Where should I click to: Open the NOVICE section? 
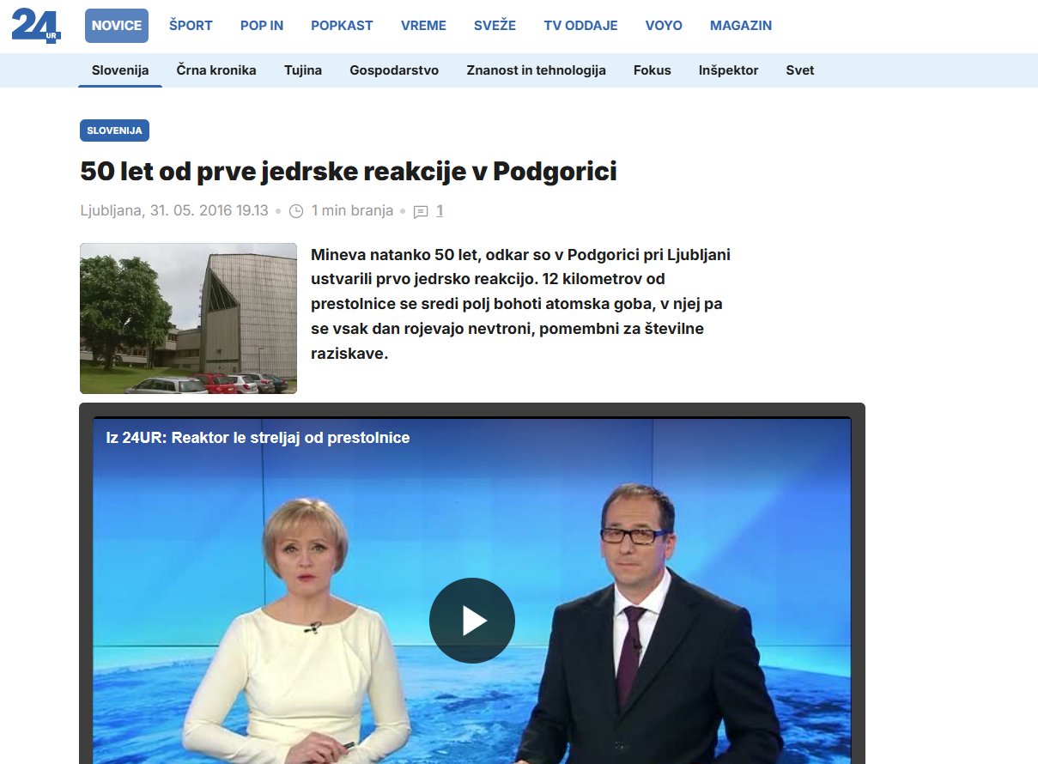pyautogui.click(x=117, y=26)
